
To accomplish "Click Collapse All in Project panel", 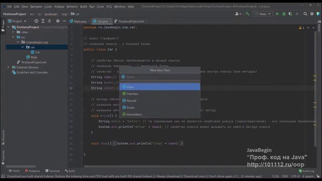I will [49, 21].
